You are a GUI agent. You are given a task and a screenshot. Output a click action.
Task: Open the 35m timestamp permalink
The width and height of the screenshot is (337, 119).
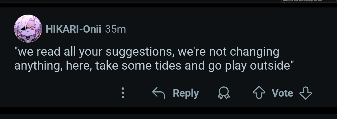(116, 29)
